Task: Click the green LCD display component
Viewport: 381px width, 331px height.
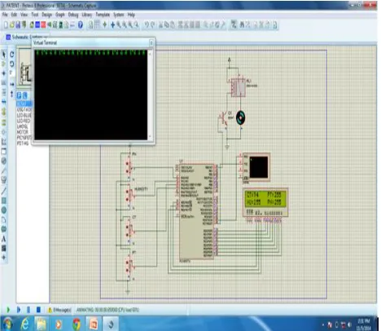Action: [x=265, y=202]
